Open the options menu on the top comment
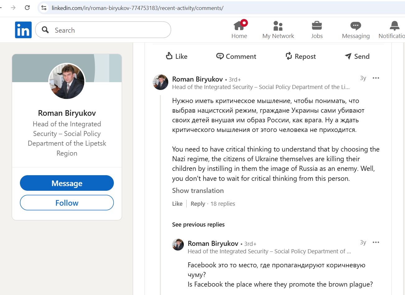Image resolution: width=405 pixels, height=295 pixels. [375, 78]
